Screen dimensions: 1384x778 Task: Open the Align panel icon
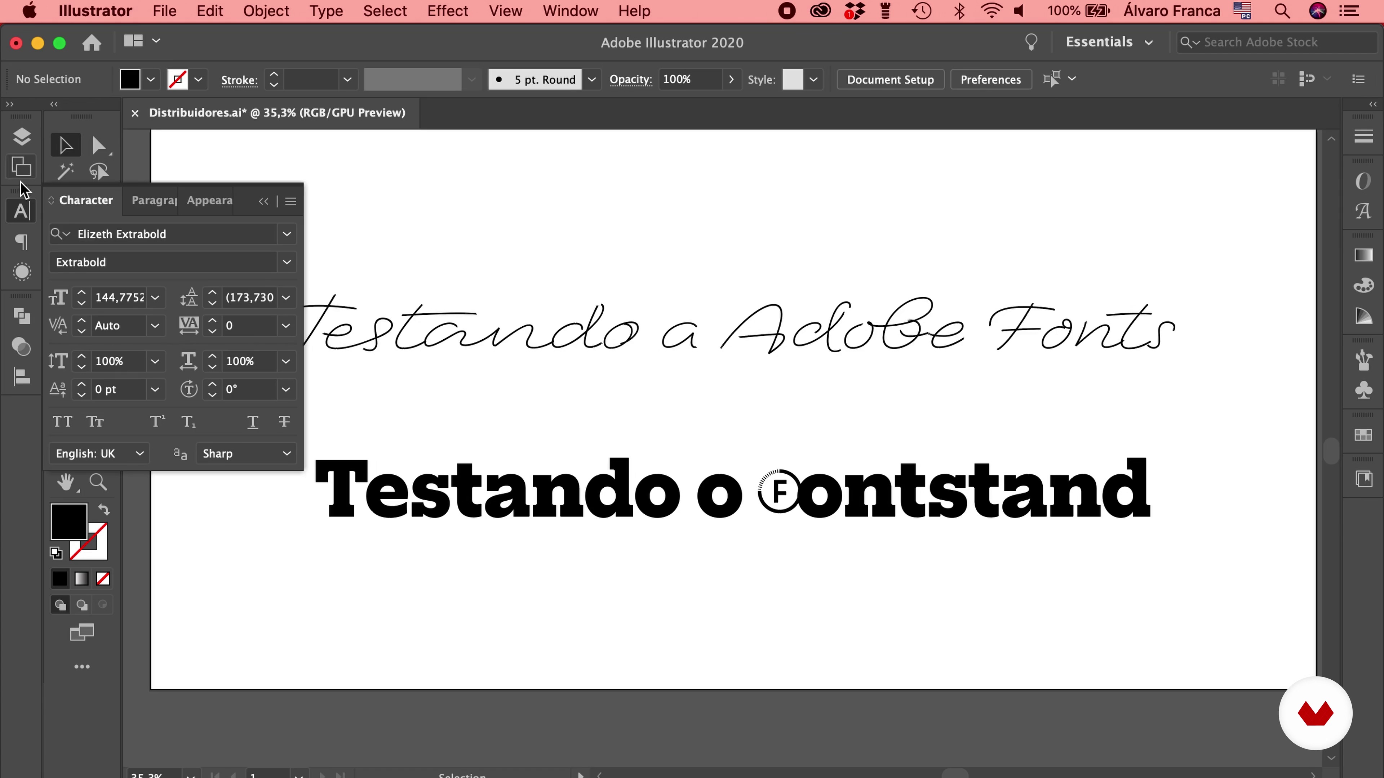pos(22,376)
